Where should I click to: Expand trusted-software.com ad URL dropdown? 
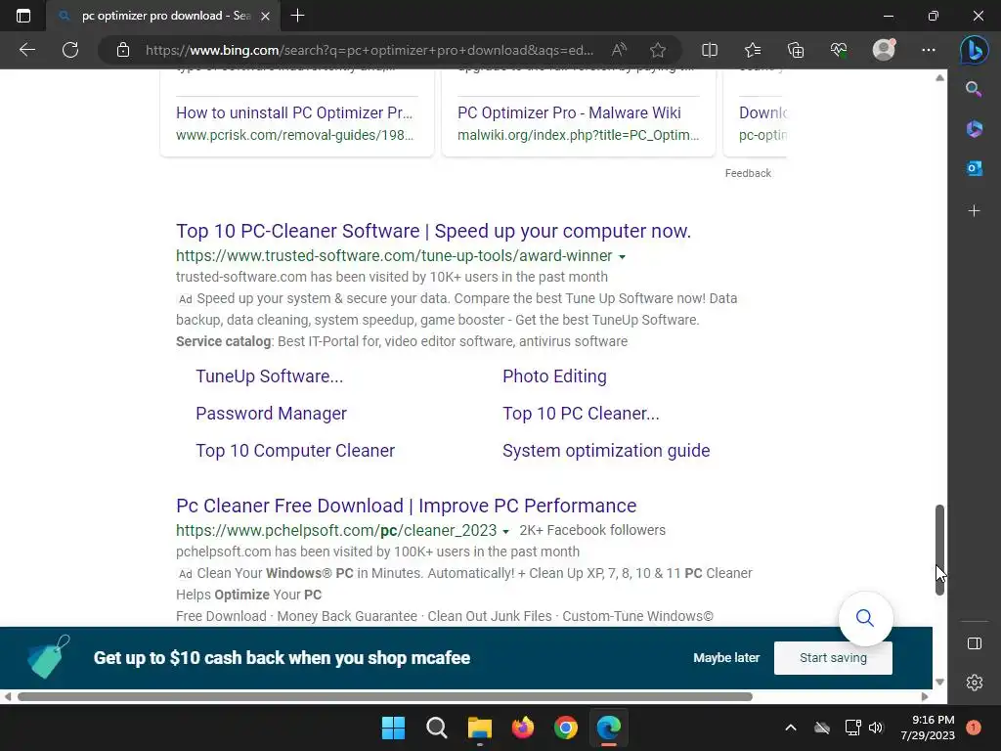pyautogui.click(x=622, y=257)
